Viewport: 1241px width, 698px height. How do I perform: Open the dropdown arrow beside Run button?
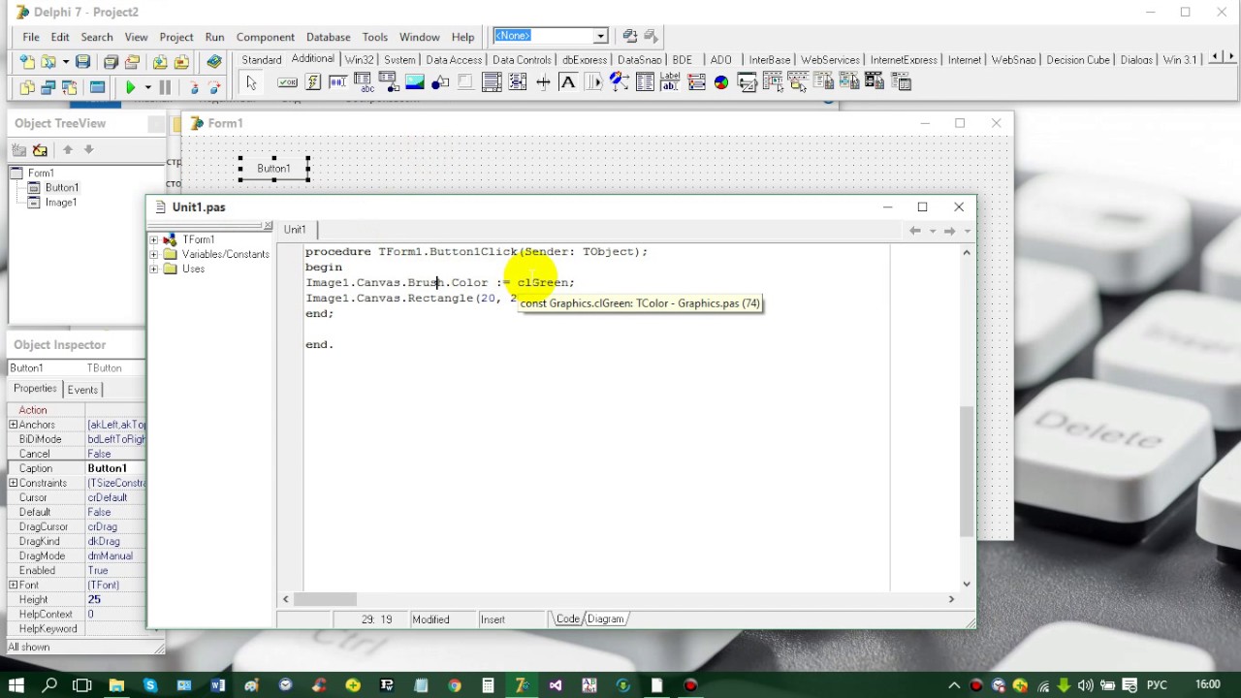click(147, 87)
